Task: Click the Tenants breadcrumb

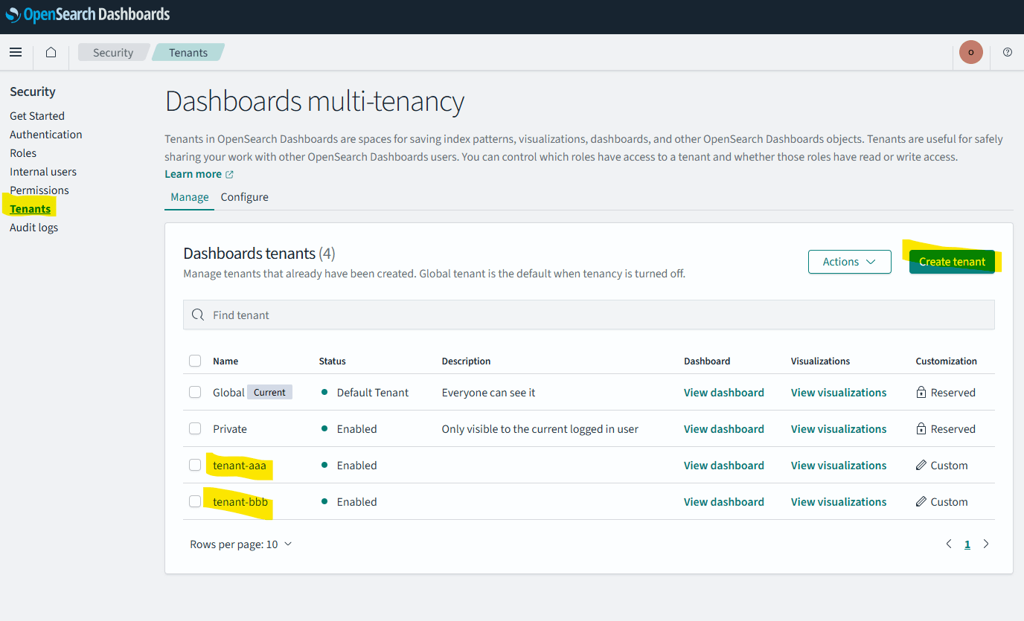Action: coord(188,53)
